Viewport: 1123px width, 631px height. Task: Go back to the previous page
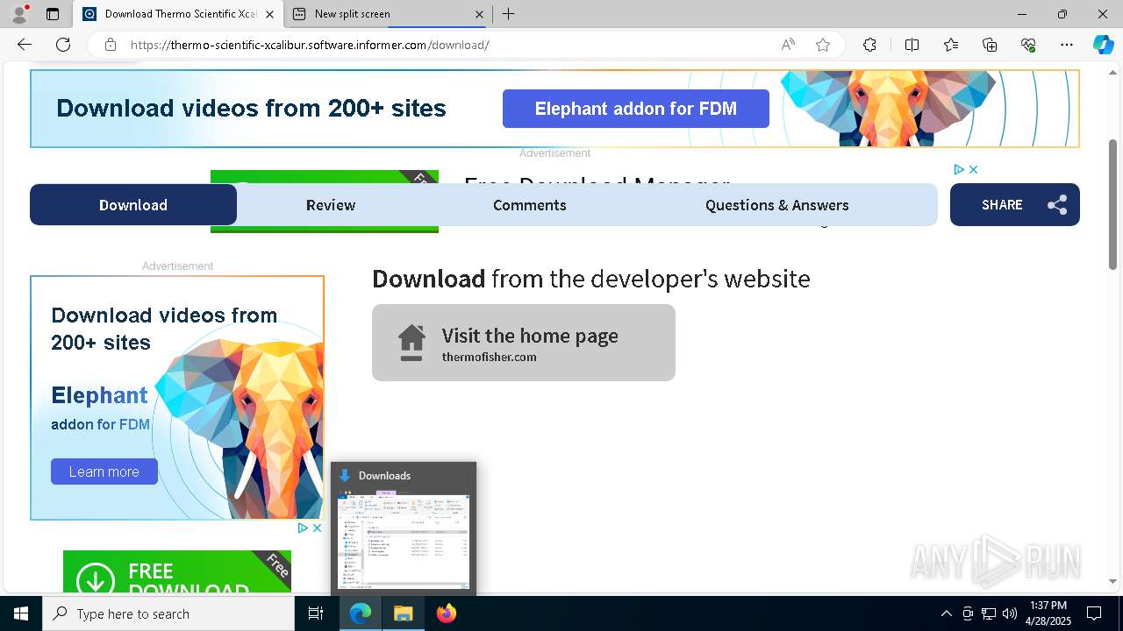pyautogui.click(x=25, y=45)
